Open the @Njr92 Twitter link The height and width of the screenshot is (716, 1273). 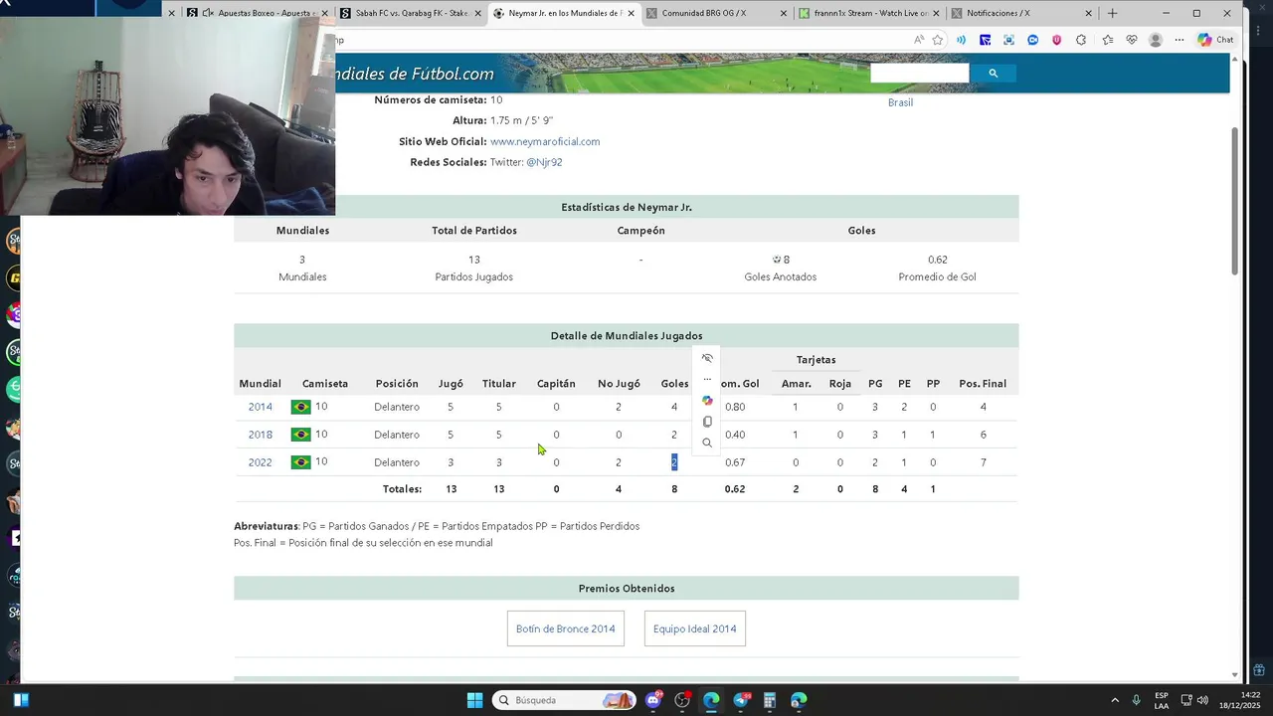tap(544, 162)
